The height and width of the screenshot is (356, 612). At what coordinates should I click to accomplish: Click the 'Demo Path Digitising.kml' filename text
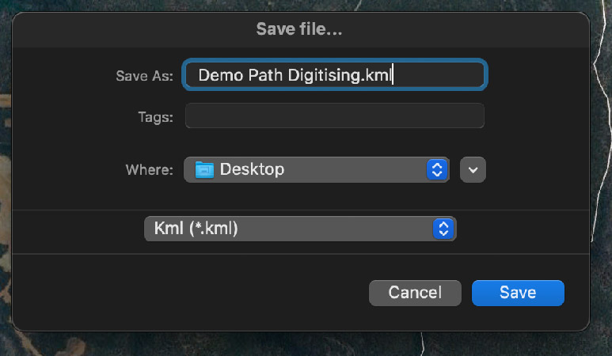tap(295, 75)
